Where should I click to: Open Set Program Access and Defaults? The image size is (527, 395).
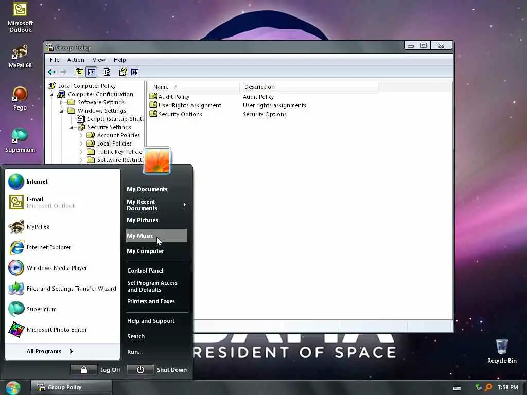click(156, 286)
